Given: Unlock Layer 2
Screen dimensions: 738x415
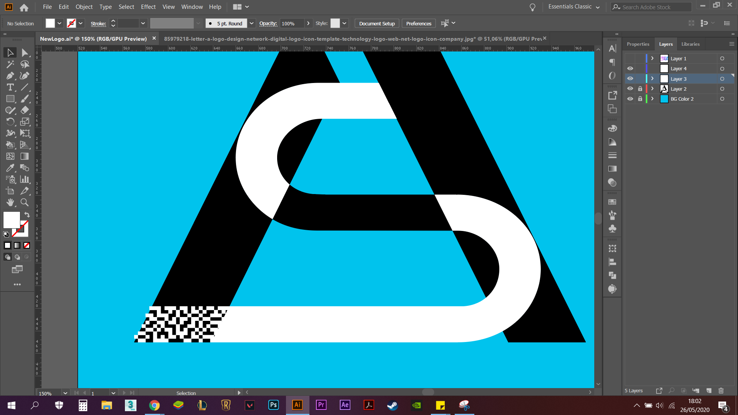Looking at the screenshot, I should (x=640, y=89).
